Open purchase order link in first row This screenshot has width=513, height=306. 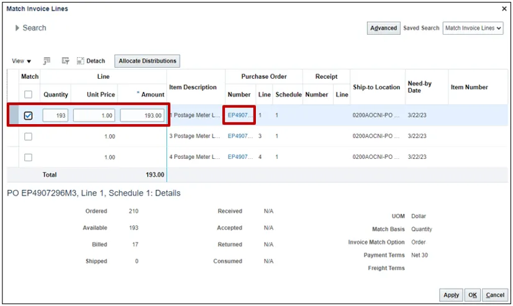[x=239, y=115]
